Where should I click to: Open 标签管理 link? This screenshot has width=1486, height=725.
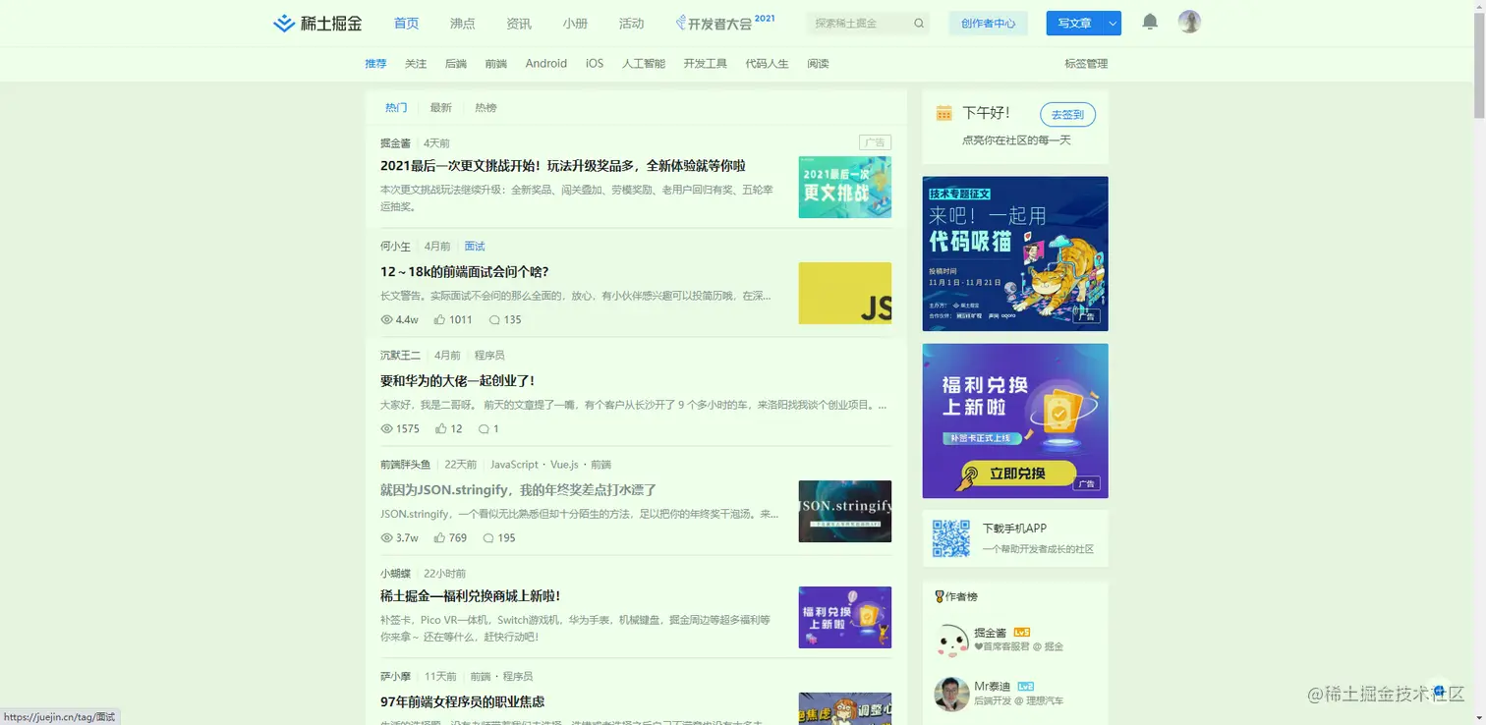(x=1086, y=64)
